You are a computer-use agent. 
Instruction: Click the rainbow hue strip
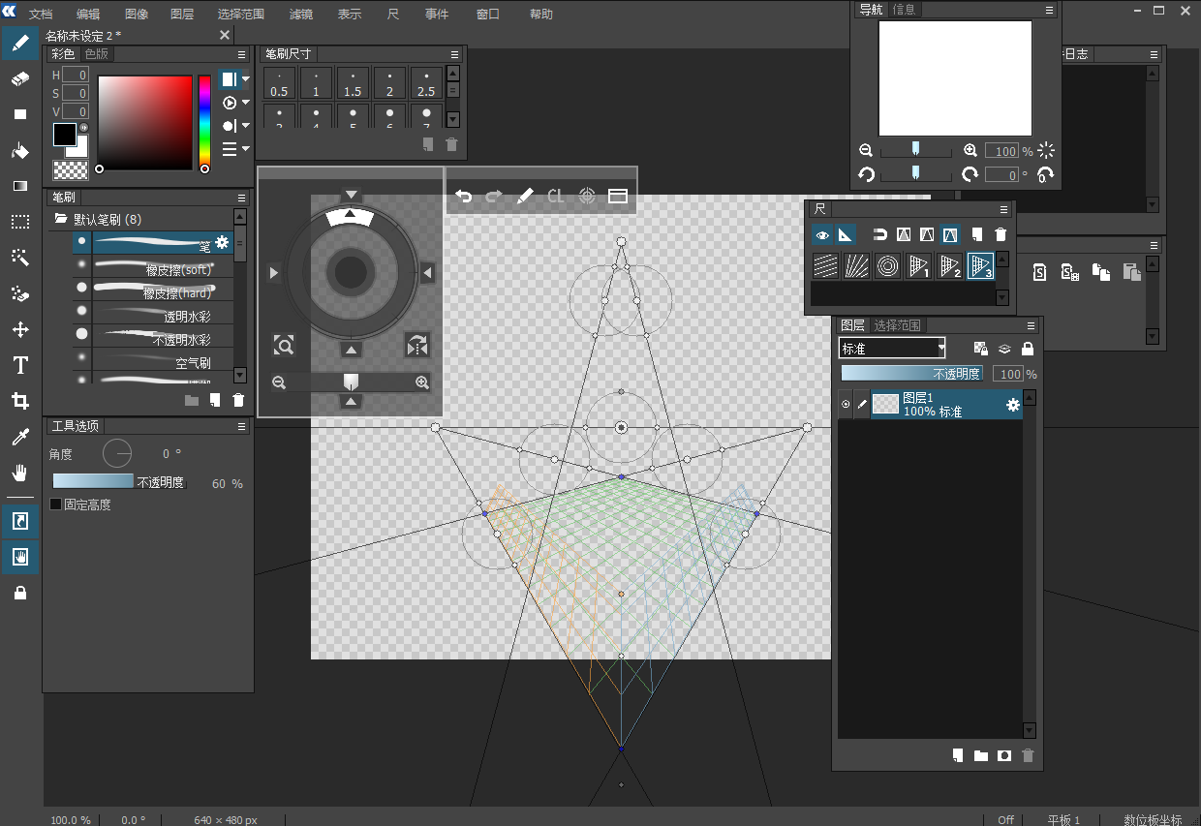click(x=204, y=123)
